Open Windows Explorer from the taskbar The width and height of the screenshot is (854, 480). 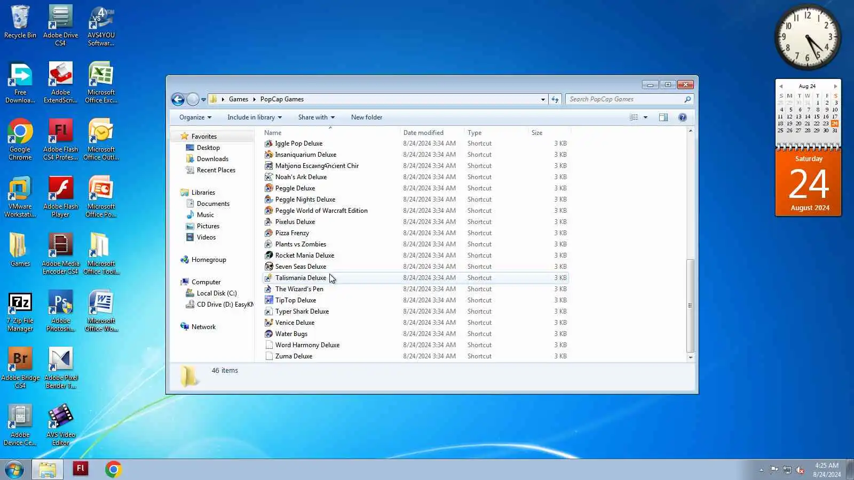coord(48,469)
